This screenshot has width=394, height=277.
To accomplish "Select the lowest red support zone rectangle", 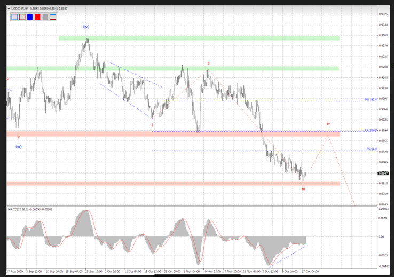I will (173, 184).
